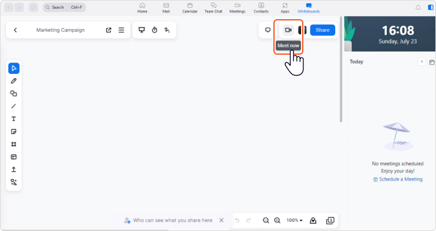Select the line tool
The width and height of the screenshot is (436, 231).
tap(14, 106)
